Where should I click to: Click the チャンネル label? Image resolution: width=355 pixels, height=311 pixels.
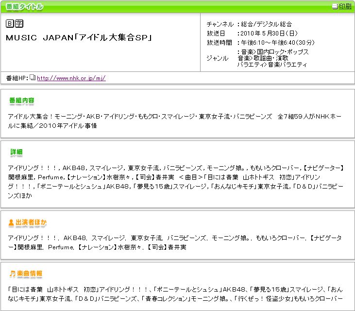(220, 24)
